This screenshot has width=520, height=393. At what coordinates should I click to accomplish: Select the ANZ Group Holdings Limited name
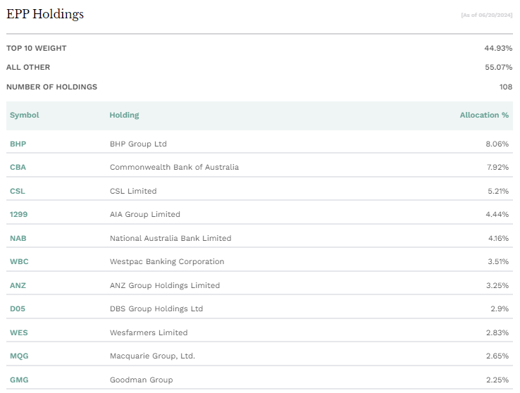click(165, 285)
